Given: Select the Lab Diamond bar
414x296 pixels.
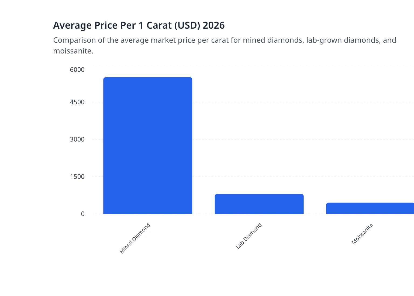Looking at the screenshot, I should tap(259, 203).
